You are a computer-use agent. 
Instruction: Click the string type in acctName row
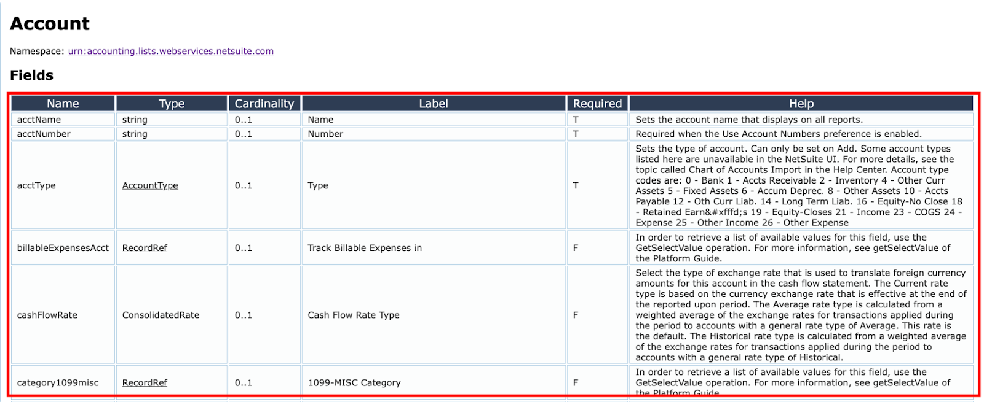[x=135, y=120]
